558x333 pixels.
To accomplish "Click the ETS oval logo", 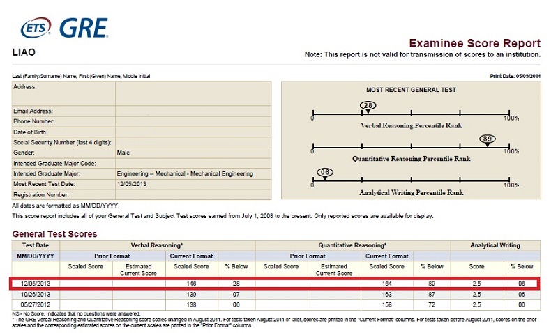I will (36, 27).
